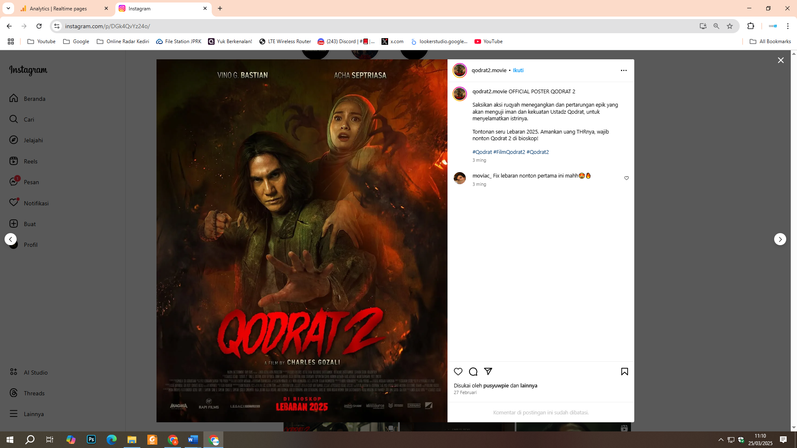Open Threads in the sidebar

[27, 393]
